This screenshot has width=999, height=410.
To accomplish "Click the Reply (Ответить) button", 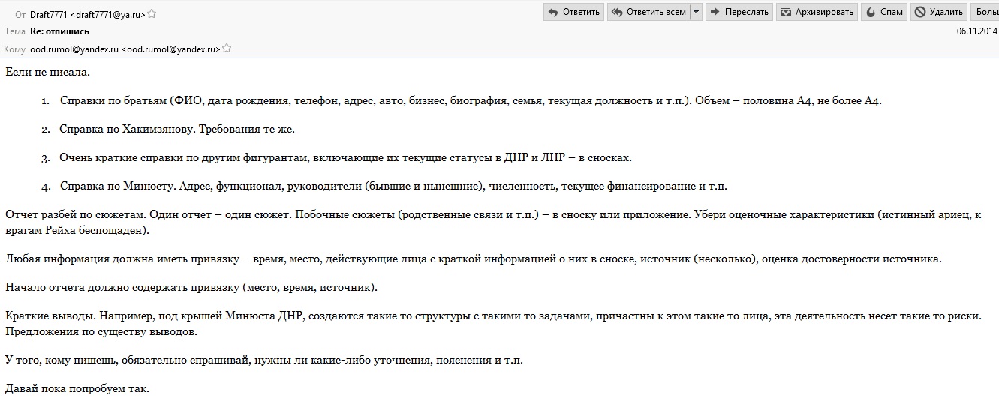I will pos(574,12).
